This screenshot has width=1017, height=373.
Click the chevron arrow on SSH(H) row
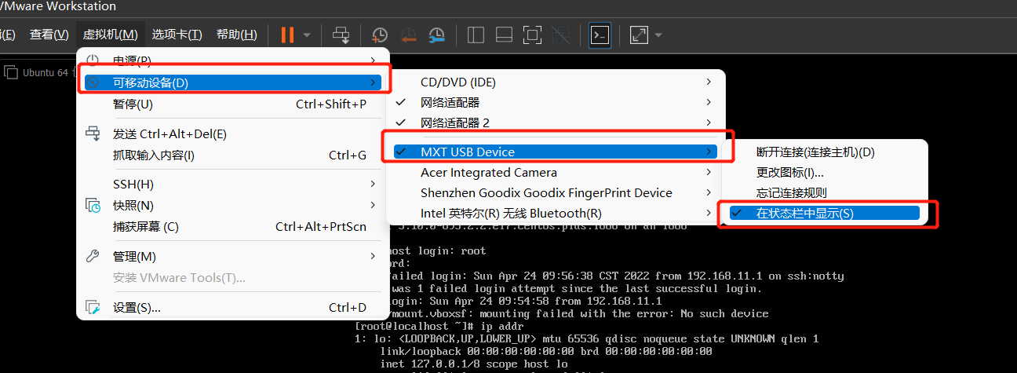(x=373, y=185)
